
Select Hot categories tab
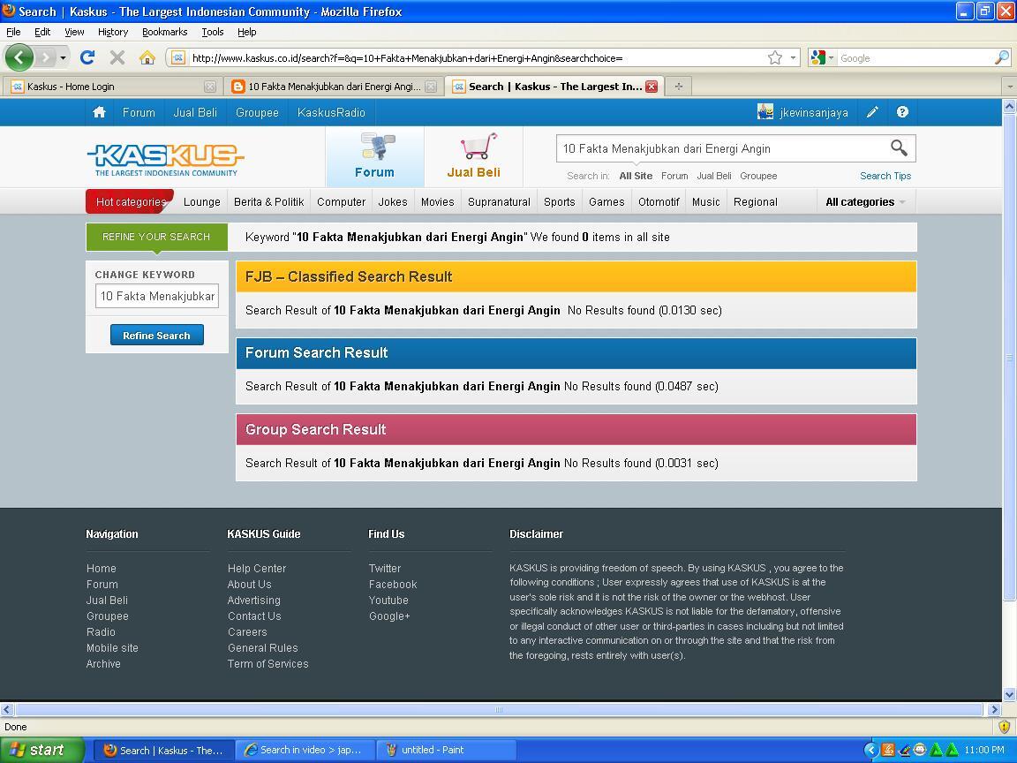(131, 201)
